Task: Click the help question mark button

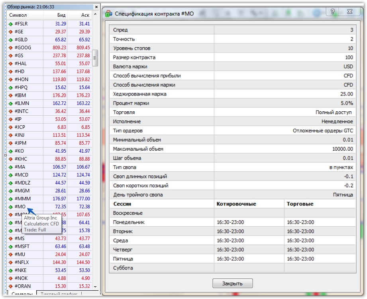Action: click(333, 12)
